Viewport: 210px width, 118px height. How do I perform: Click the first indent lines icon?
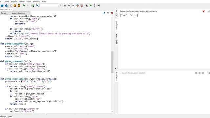click(65, 5)
